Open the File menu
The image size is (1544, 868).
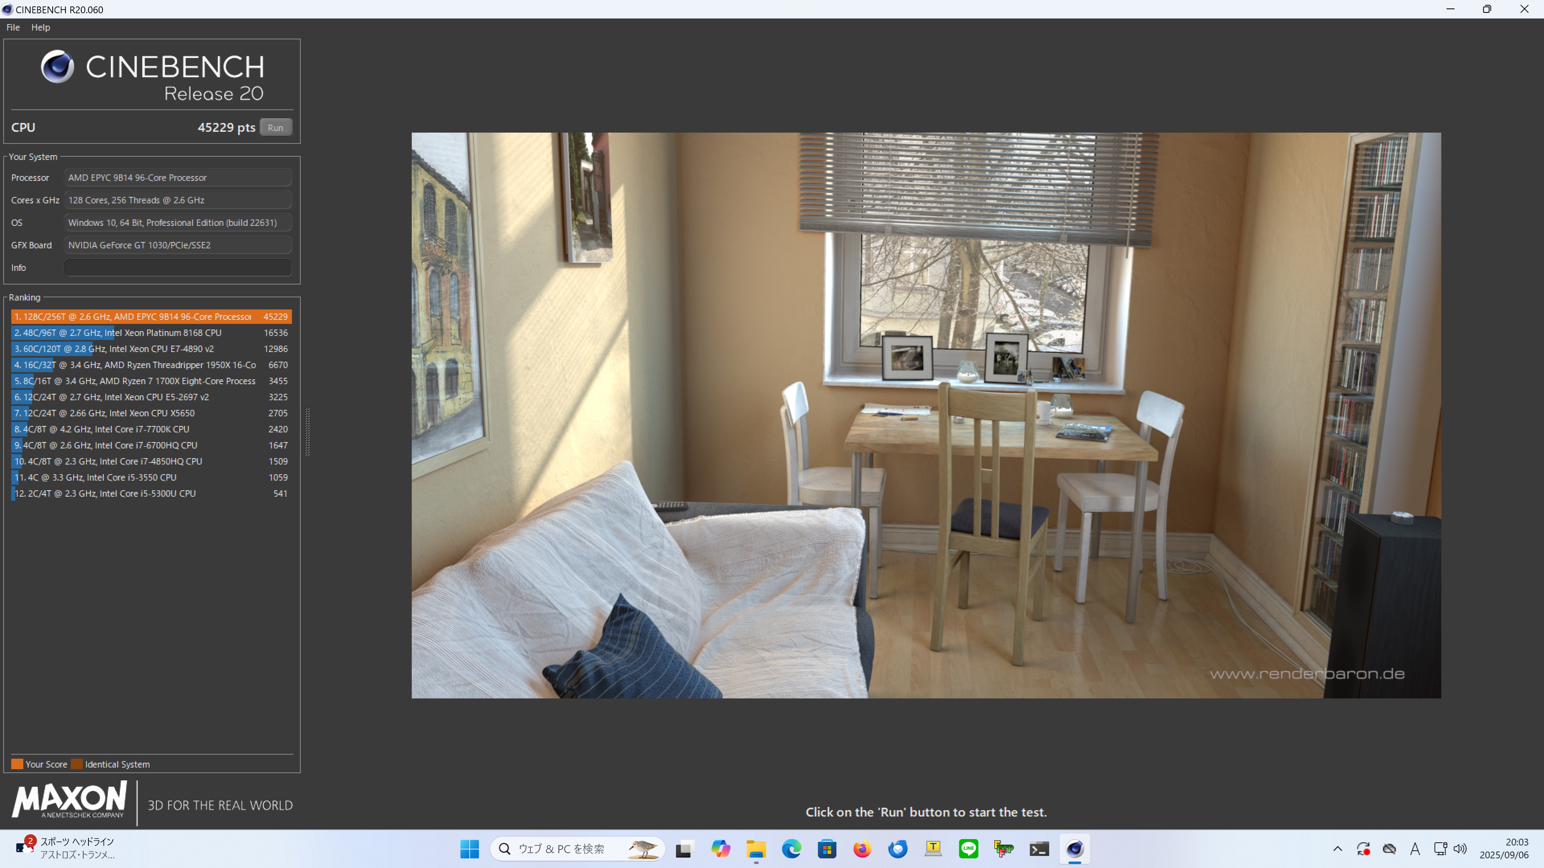tap(13, 28)
